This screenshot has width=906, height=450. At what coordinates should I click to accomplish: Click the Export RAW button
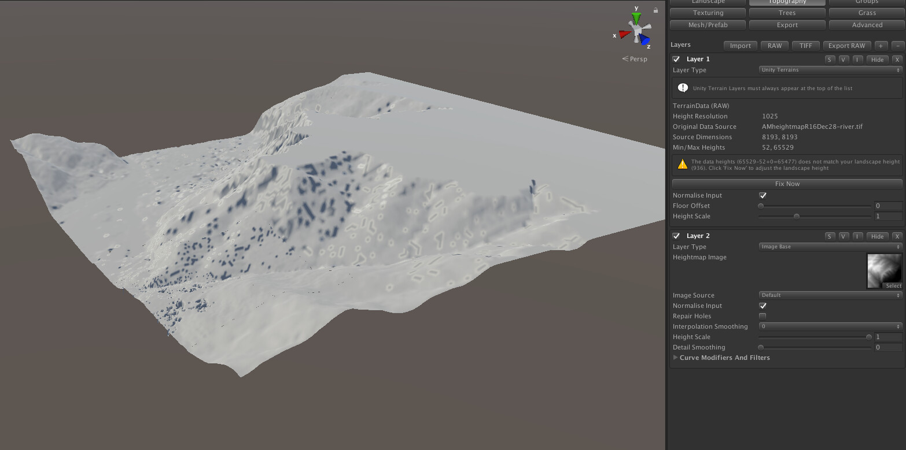click(847, 45)
